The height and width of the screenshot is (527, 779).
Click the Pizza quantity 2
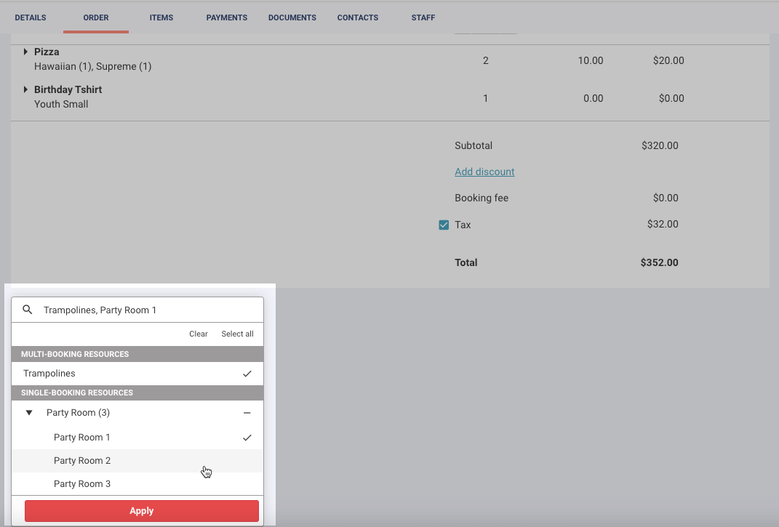point(486,60)
